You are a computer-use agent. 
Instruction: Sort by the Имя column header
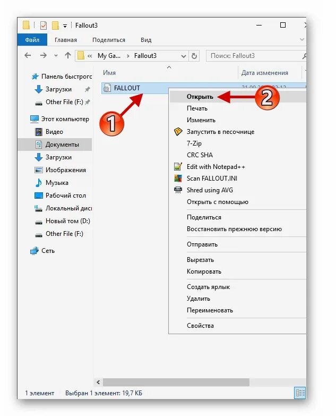pyautogui.click(x=109, y=73)
